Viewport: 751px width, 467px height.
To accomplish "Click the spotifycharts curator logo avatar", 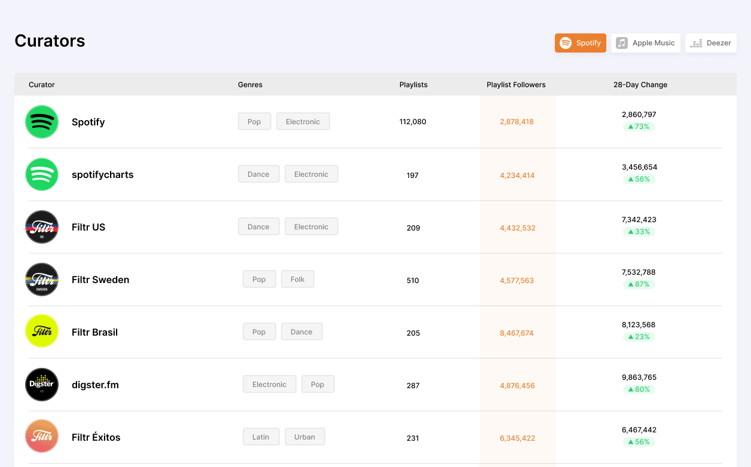I will (42, 174).
